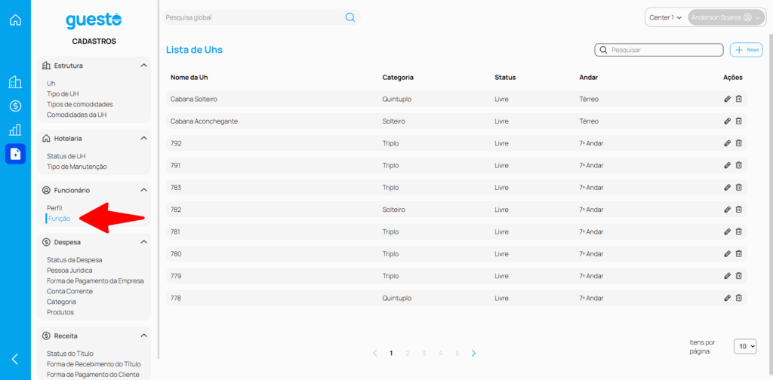Go to next page arrow in pagination

coord(473,353)
